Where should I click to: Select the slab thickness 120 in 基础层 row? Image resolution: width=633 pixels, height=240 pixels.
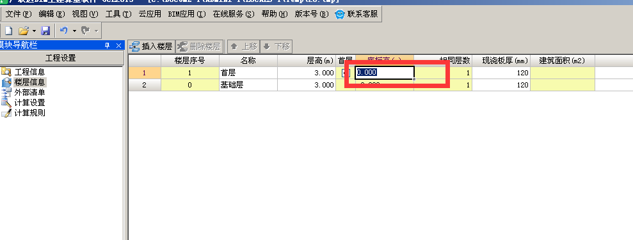pyautogui.click(x=501, y=85)
